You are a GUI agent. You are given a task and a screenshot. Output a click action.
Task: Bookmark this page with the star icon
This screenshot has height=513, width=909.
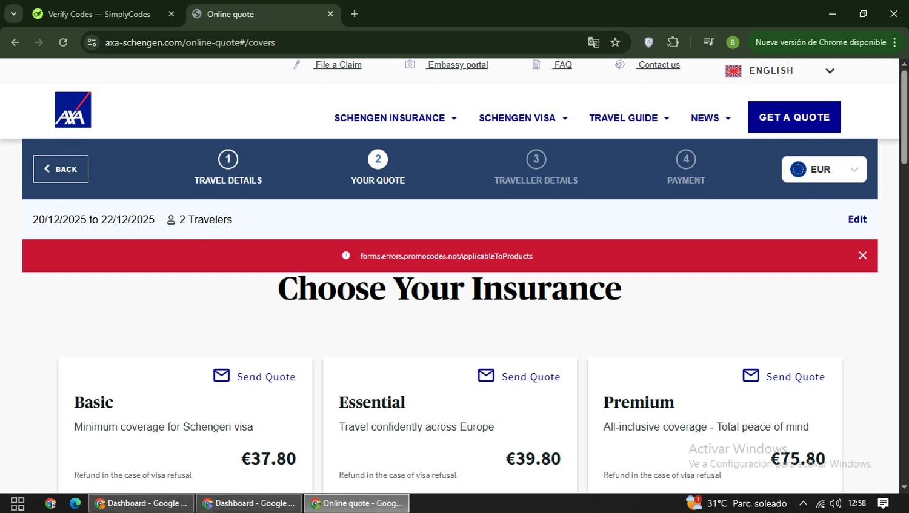click(x=615, y=42)
